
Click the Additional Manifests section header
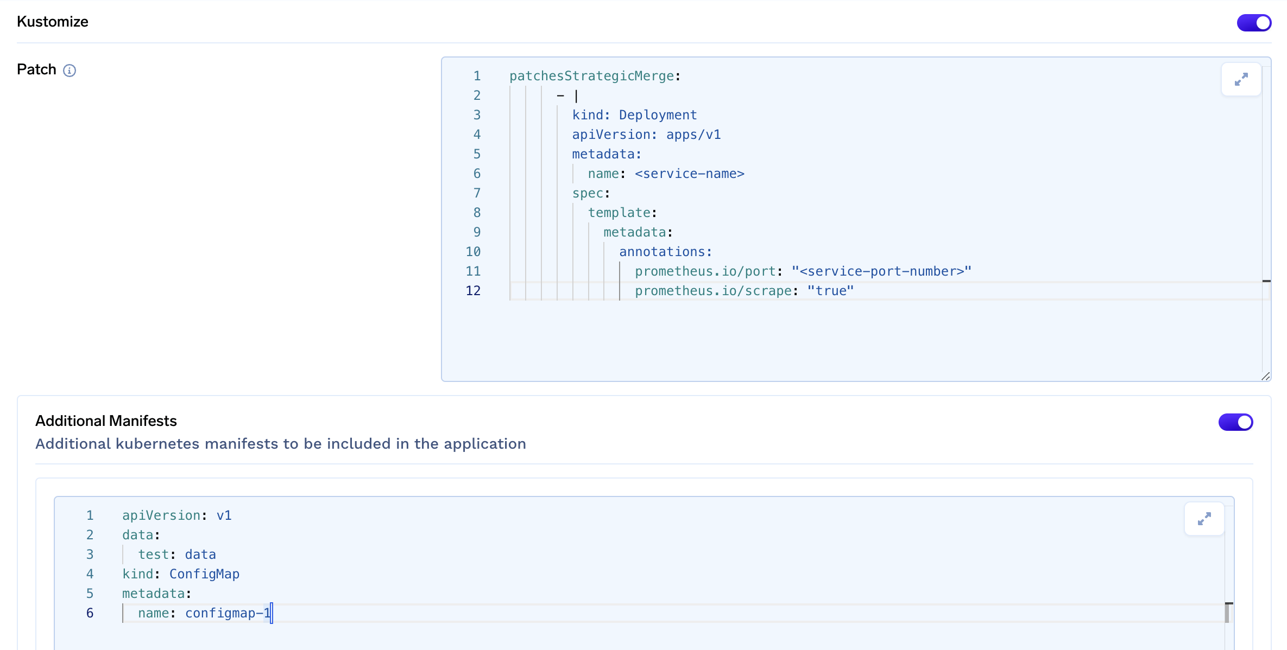coord(105,420)
